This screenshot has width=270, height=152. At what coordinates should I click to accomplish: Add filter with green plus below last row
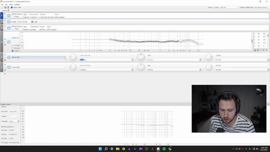click(x=5, y=74)
